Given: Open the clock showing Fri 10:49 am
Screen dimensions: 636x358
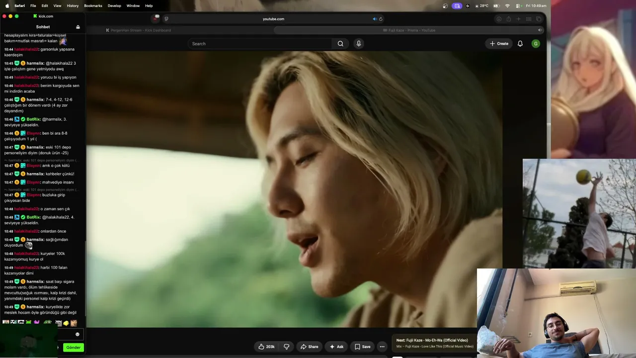Looking at the screenshot, I should [x=537, y=5].
